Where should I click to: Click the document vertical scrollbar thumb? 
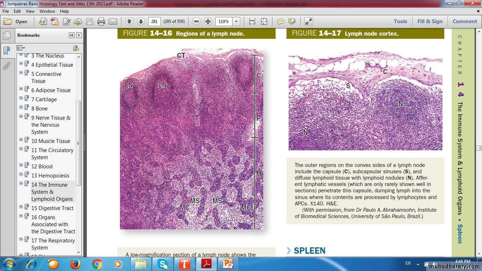479,148
